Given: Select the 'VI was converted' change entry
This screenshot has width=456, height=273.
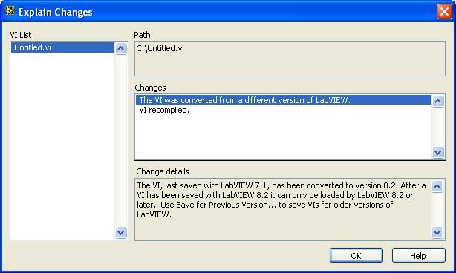Looking at the screenshot, I should tap(284, 100).
